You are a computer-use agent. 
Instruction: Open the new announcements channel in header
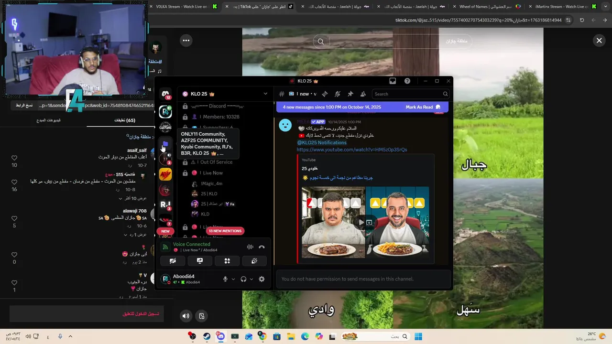(303, 94)
